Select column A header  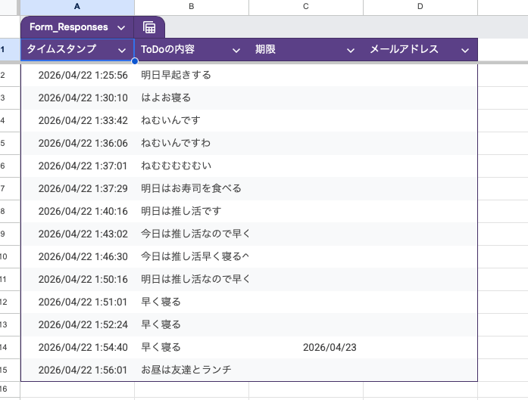pos(77,7)
